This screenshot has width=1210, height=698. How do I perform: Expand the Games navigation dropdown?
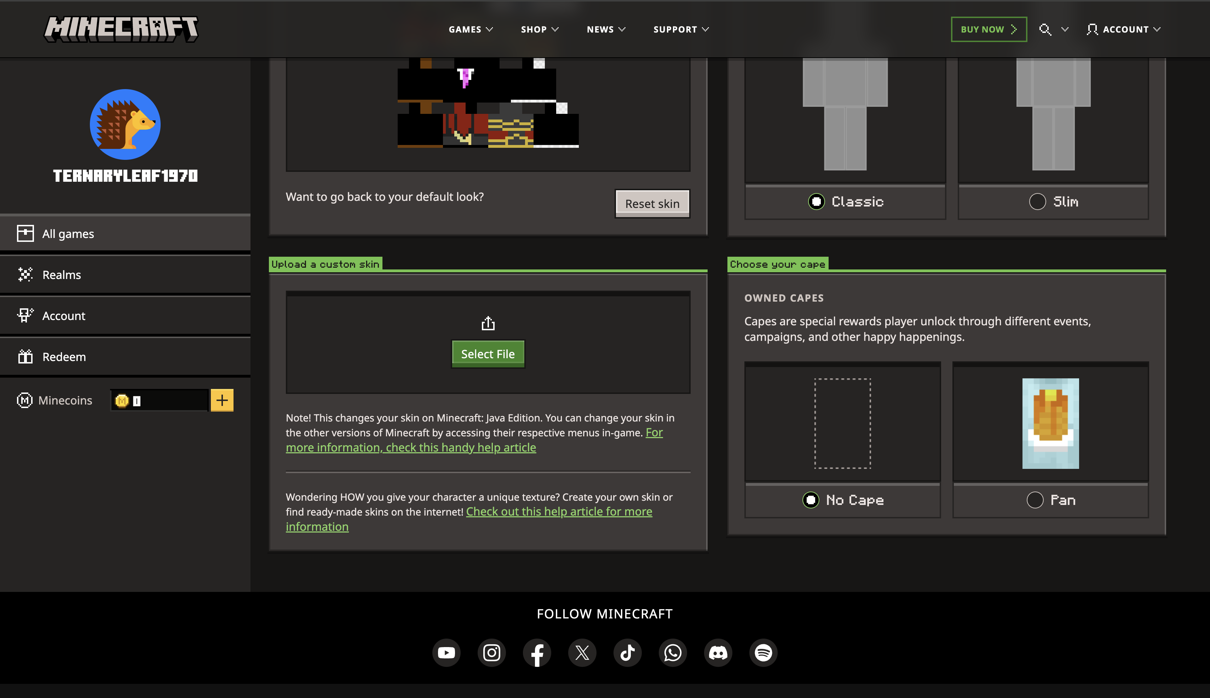pyautogui.click(x=471, y=30)
